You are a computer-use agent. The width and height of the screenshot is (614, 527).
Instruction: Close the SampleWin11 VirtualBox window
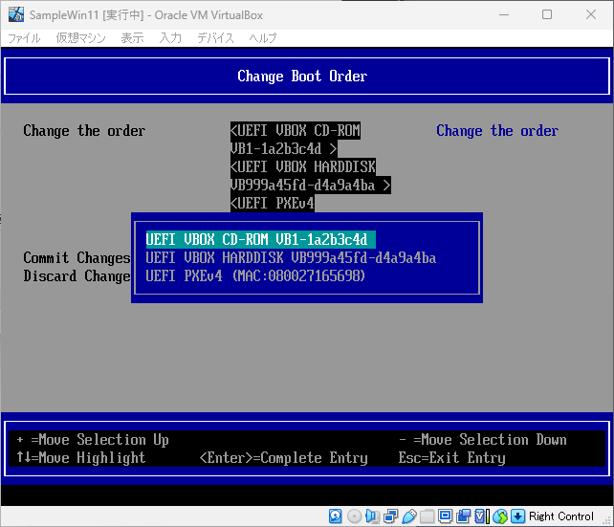(591, 15)
